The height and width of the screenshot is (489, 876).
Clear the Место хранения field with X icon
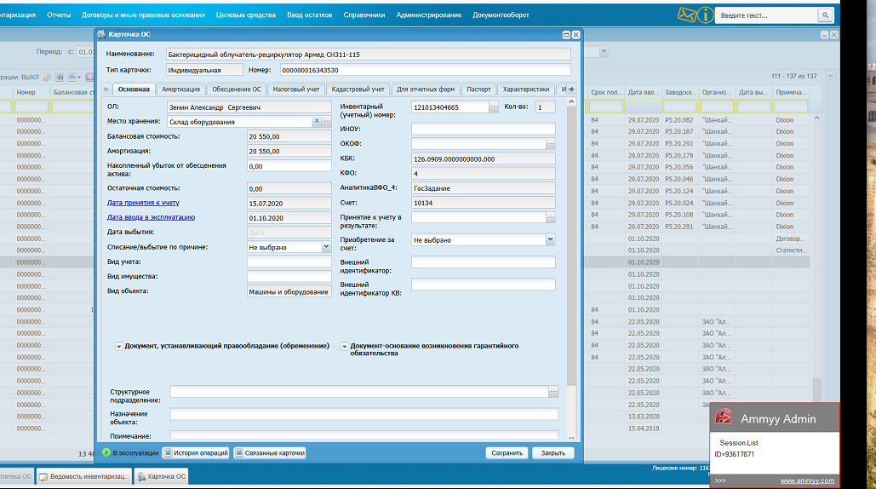pyautogui.click(x=317, y=122)
